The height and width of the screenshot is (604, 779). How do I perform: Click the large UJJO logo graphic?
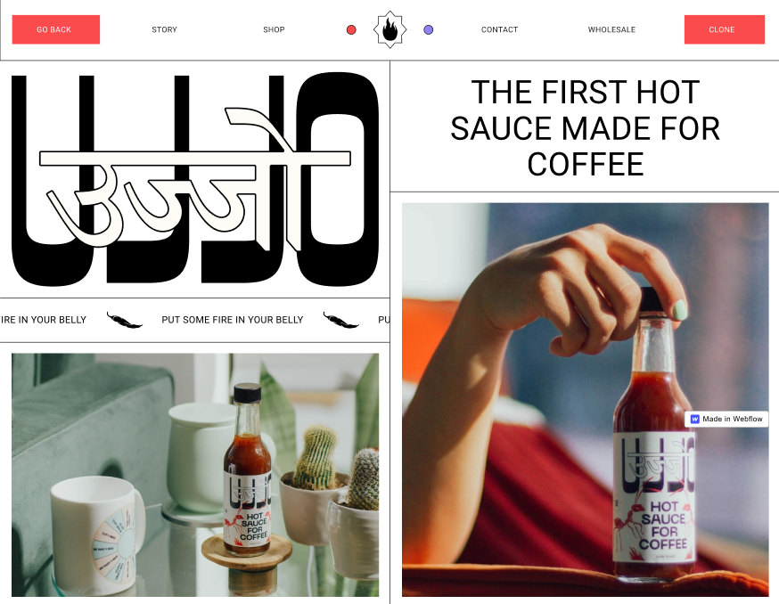[195, 179]
